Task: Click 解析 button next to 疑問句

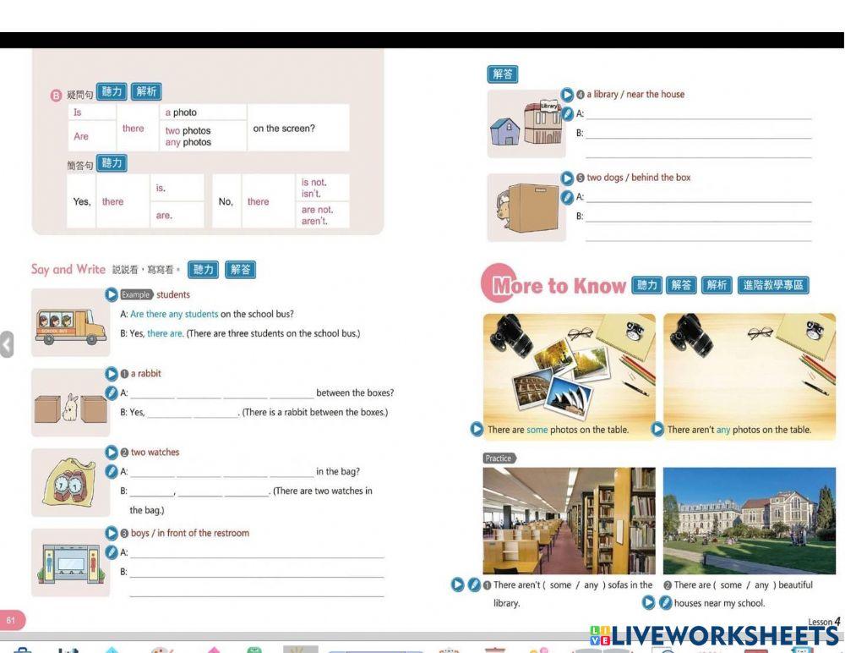Action: pyautogui.click(x=146, y=92)
